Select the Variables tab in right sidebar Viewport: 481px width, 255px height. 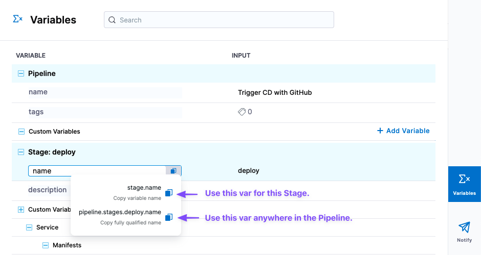pyautogui.click(x=464, y=184)
